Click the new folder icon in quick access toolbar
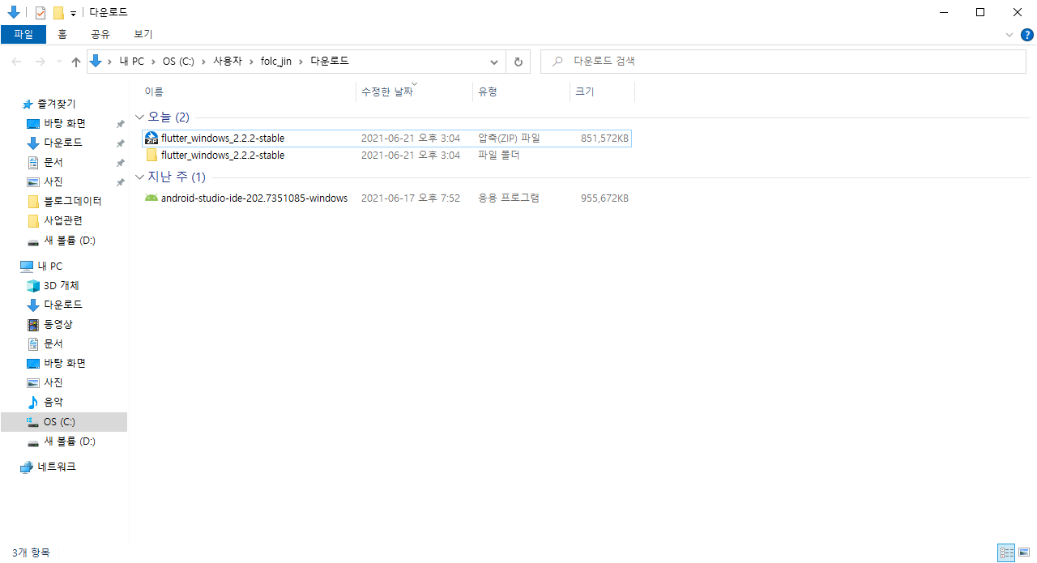The height and width of the screenshot is (563, 1037). (x=58, y=12)
